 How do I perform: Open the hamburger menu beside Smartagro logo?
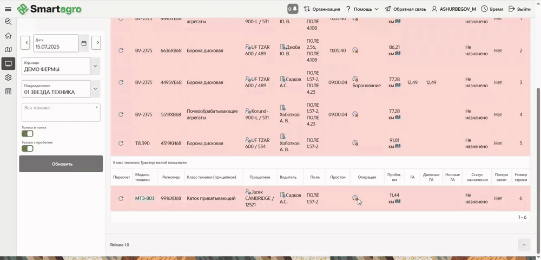[8, 9]
